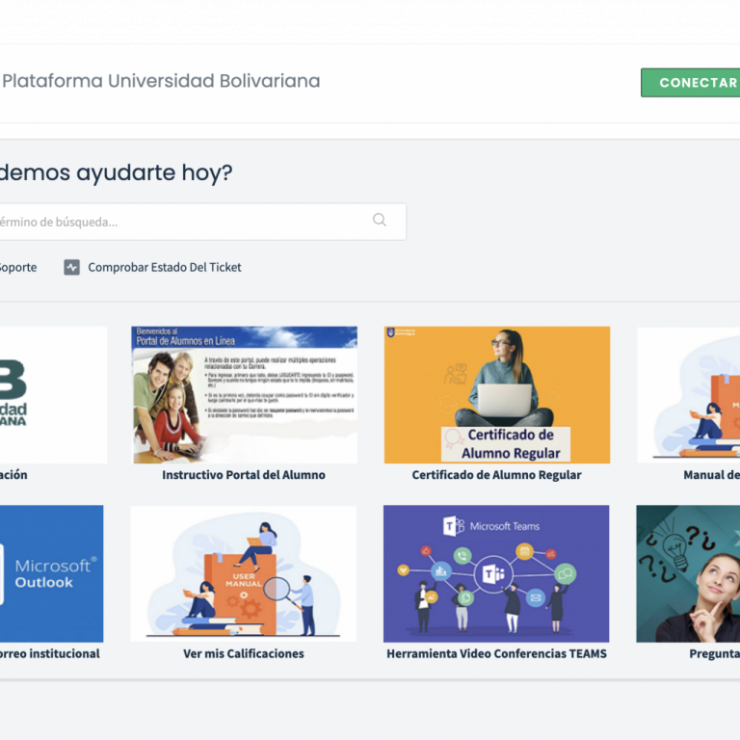The height and width of the screenshot is (740, 740).
Task: Open the Manual thumbnail in the top row
Action: pos(688,394)
